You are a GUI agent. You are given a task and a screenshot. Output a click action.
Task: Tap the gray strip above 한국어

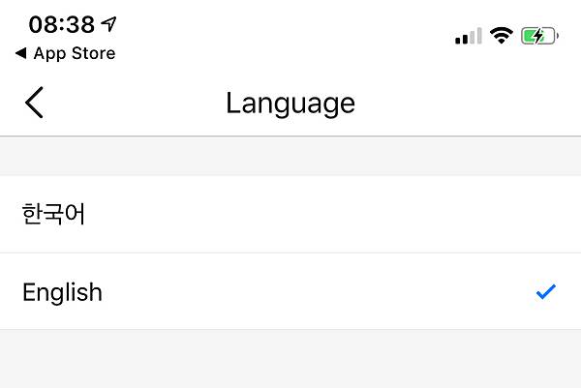pos(290,156)
